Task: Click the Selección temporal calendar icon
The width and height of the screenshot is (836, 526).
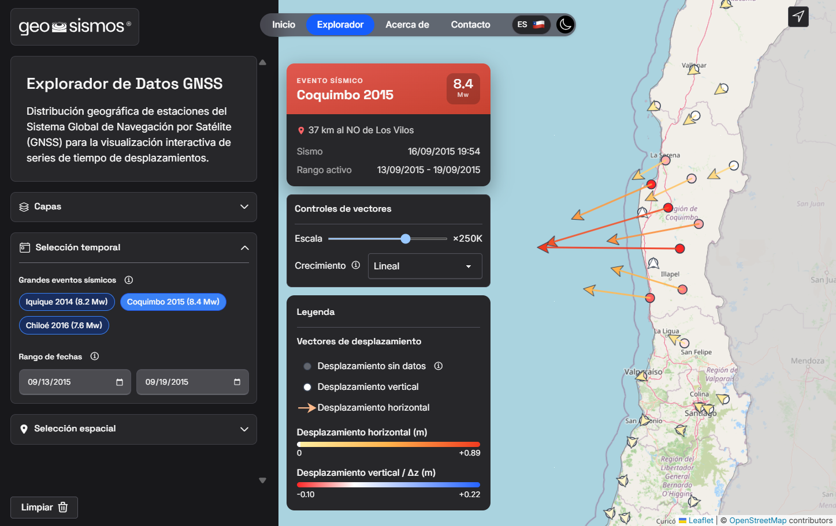Action: (25, 247)
